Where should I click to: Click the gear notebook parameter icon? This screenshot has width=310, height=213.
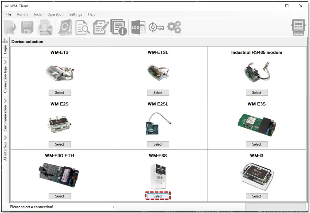(x=65, y=27)
